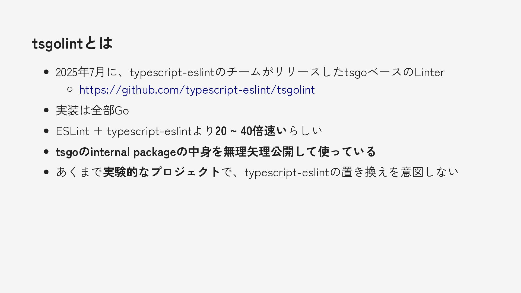Click the bullet dot before '2025年7月に'
The height and width of the screenshot is (293, 521).
pyautogui.click(x=46, y=72)
